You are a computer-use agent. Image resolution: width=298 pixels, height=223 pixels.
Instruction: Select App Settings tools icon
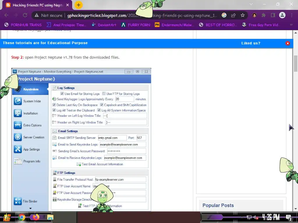pyautogui.click(x=18, y=149)
